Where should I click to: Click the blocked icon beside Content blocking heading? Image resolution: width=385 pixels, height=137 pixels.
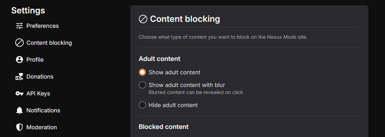point(143,19)
